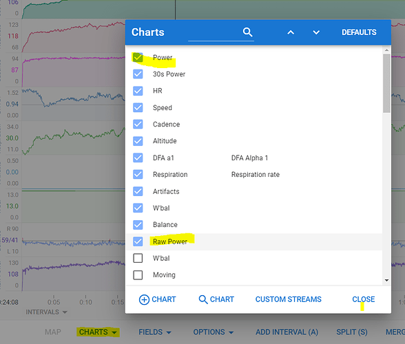Open the OPTIONS dropdown
The height and width of the screenshot is (344, 405).
tap(214, 332)
